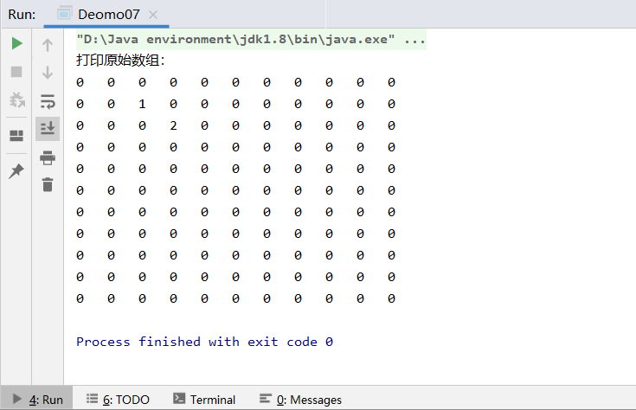Toggle scroll to end of output
636x410 pixels.
[x=48, y=129]
